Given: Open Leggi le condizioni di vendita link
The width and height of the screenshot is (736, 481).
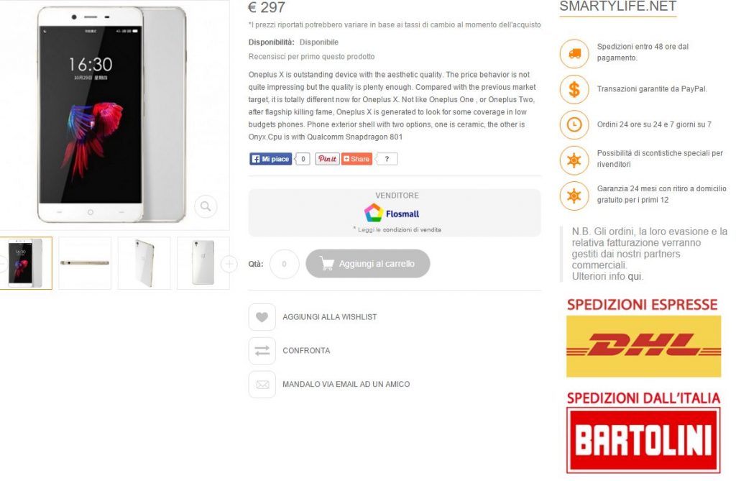Looking at the screenshot, I should (400, 229).
